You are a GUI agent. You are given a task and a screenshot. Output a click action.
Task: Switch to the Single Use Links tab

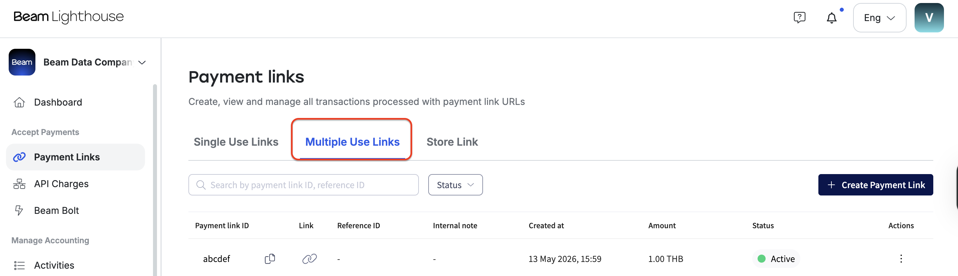tap(236, 142)
